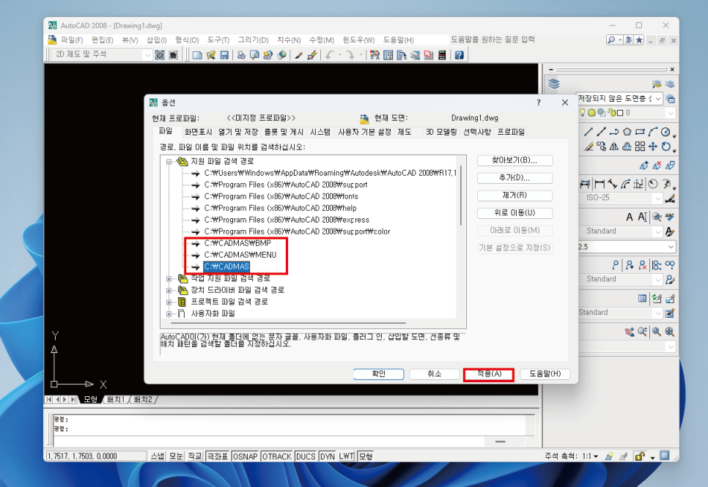Screen dimensions: 708x487
Task: Toggle DYN dynamic input
Action: tap(328, 456)
